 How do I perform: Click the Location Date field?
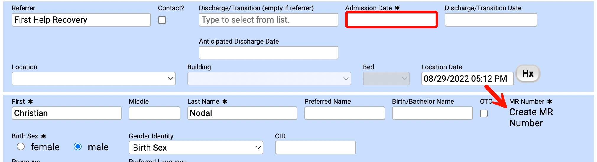[467, 79]
